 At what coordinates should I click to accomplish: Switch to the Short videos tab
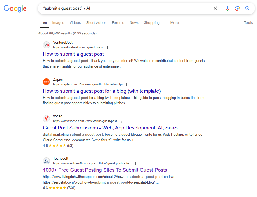96,23
